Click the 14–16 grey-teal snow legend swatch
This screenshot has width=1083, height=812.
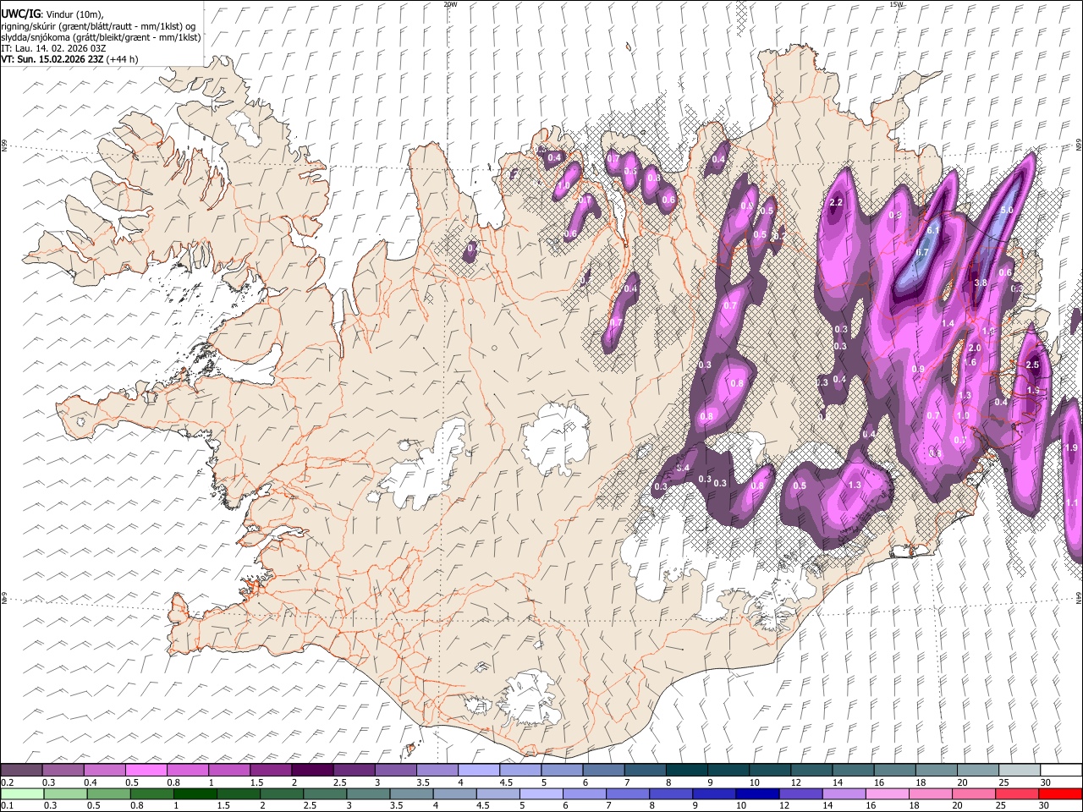pyautogui.click(x=854, y=770)
